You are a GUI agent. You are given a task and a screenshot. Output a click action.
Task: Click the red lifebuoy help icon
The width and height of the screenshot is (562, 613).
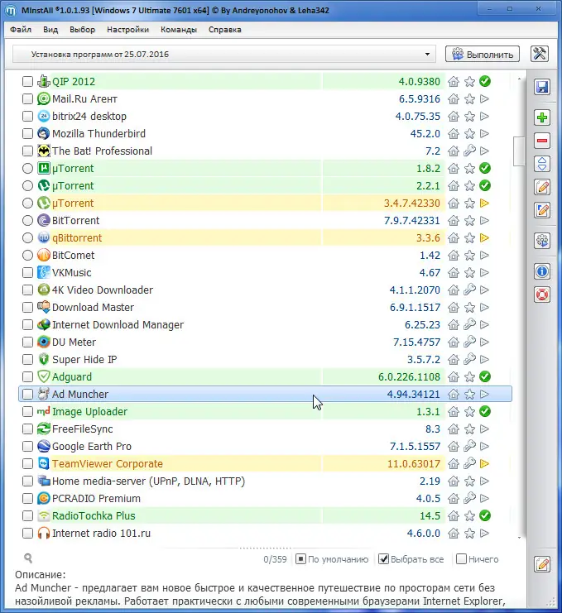[x=543, y=293]
